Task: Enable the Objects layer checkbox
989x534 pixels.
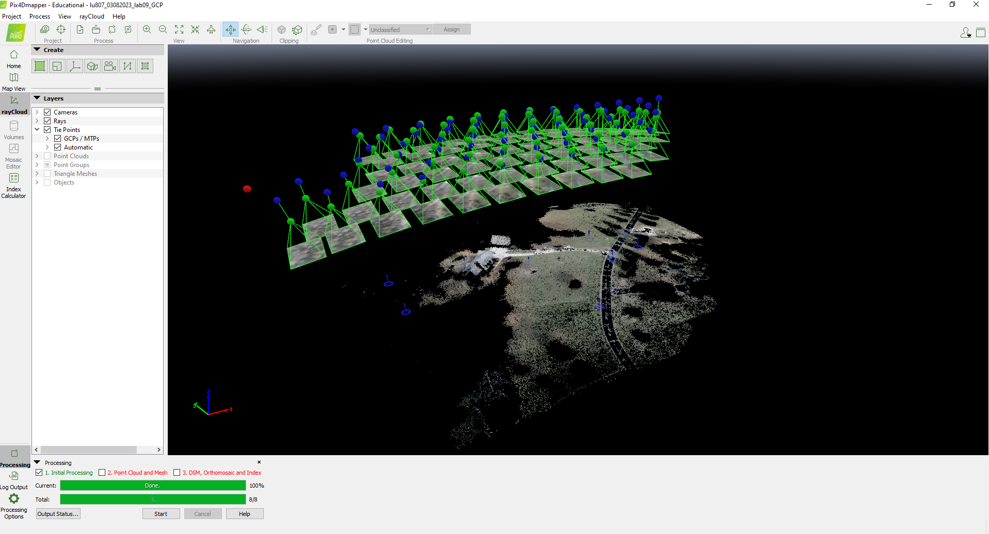Action: (47, 182)
